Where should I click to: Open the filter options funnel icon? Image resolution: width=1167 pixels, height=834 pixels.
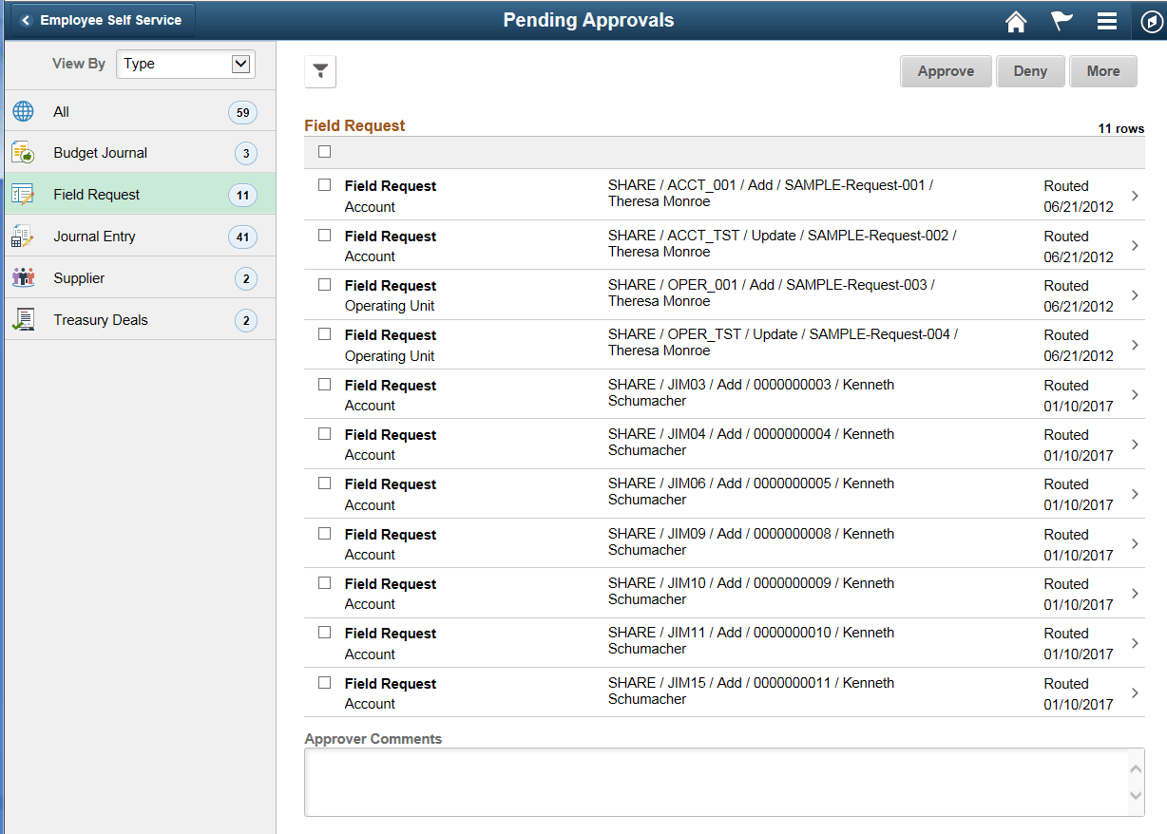(320, 70)
